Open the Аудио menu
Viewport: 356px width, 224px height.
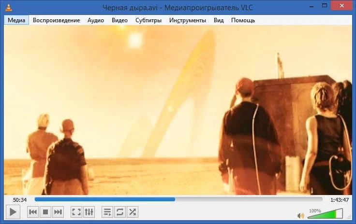click(96, 20)
